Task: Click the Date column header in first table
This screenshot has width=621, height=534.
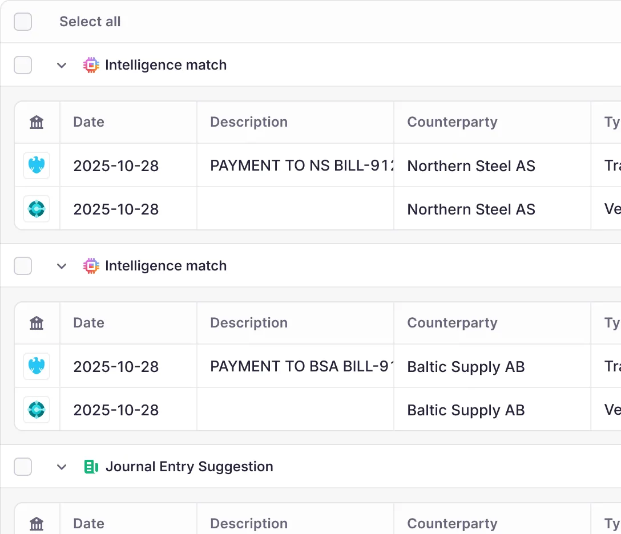Action: click(x=89, y=122)
